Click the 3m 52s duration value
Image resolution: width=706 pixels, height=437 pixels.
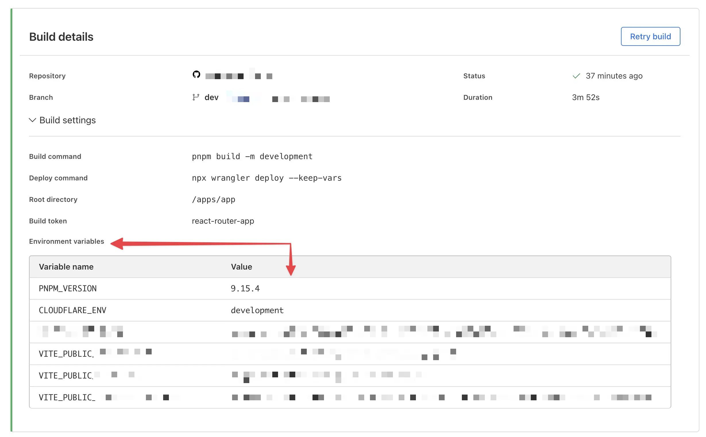point(585,97)
